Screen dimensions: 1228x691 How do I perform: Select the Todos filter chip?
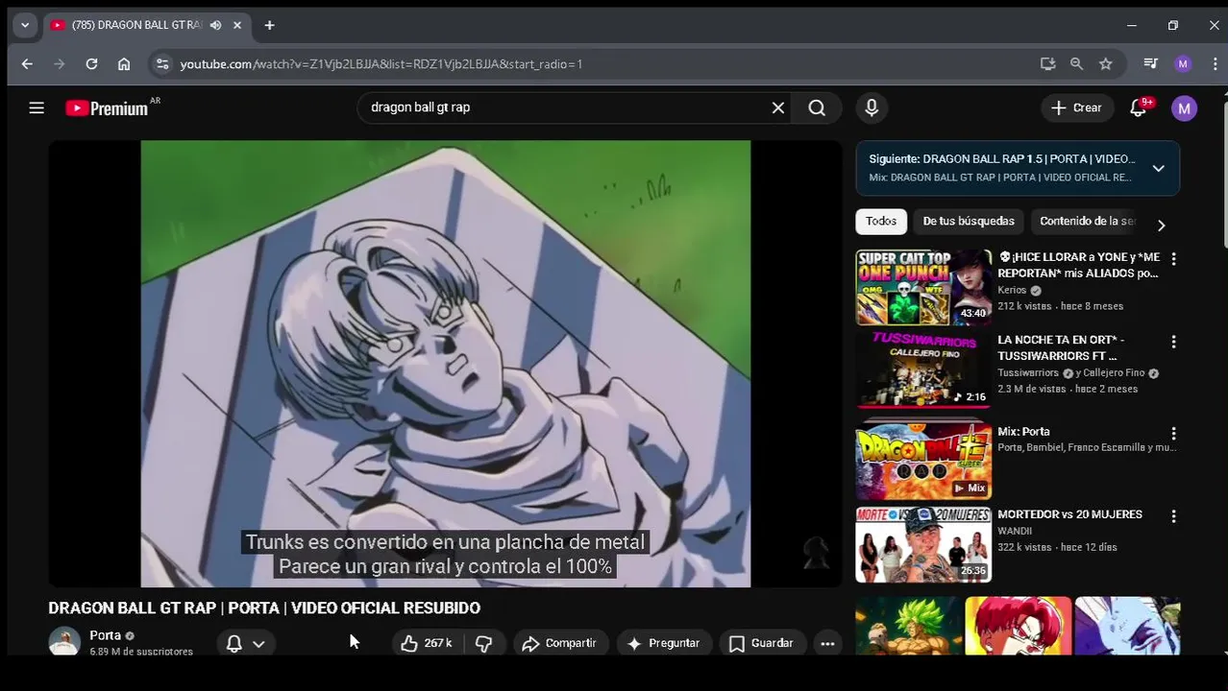pos(880,222)
